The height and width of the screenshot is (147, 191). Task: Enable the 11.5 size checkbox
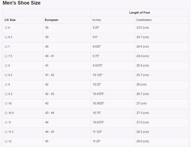(x=6, y=131)
